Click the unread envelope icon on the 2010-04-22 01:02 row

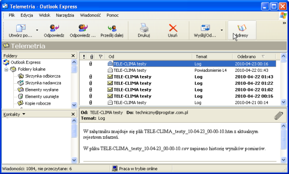[x=110, y=90]
